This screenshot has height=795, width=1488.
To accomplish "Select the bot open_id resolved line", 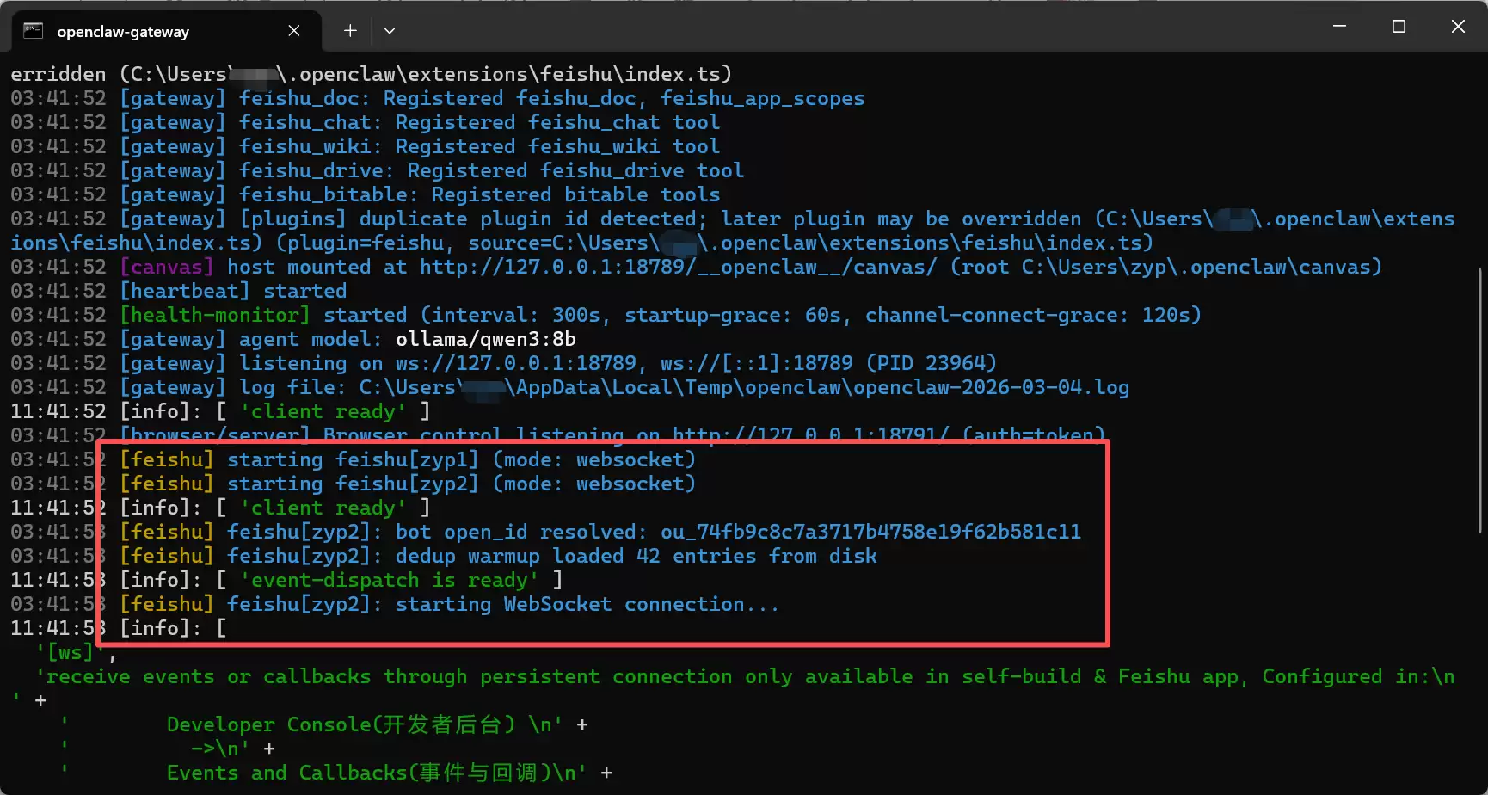I will [602, 532].
